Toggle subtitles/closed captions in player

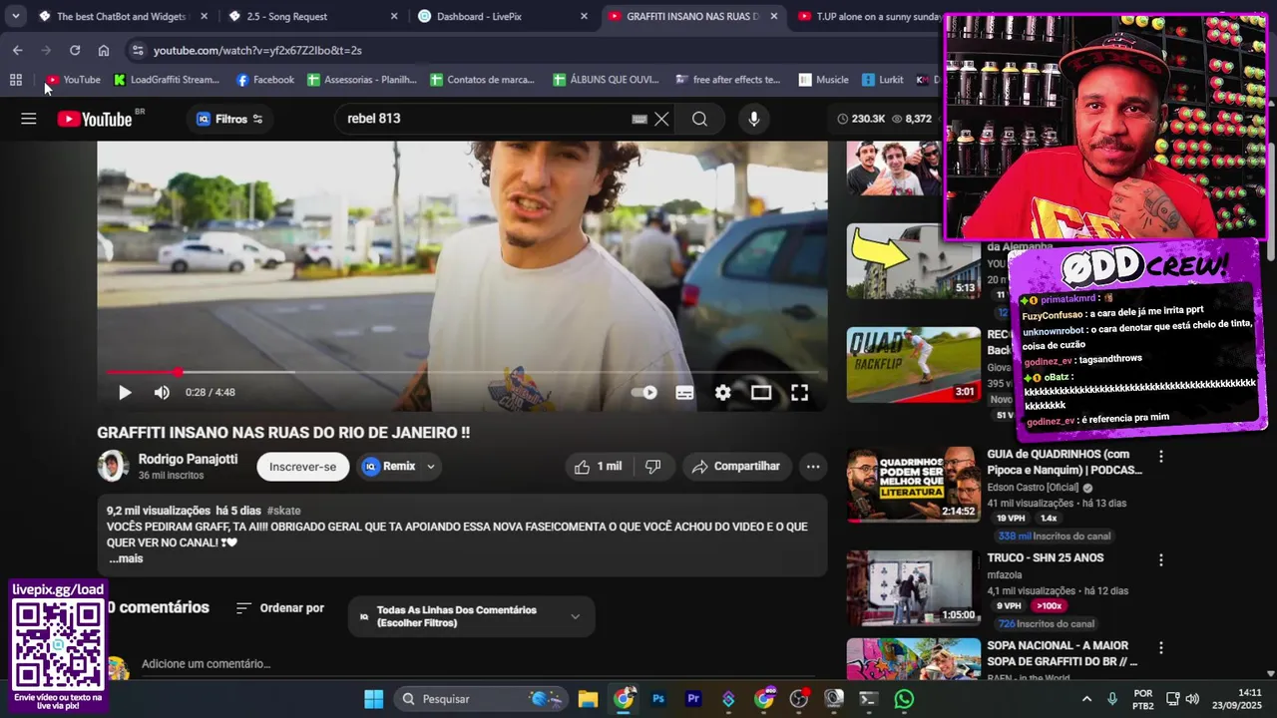(x=684, y=393)
